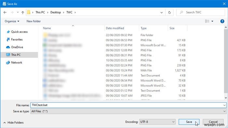Sort by Date modified column header

click(121, 28)
